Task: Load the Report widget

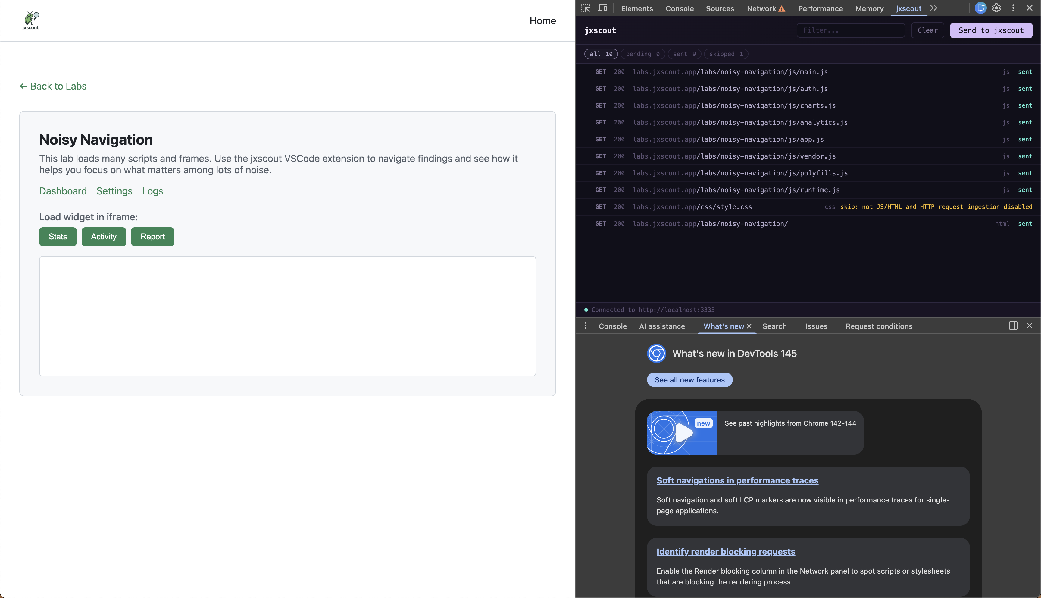Action: click(x=153, y=237)
